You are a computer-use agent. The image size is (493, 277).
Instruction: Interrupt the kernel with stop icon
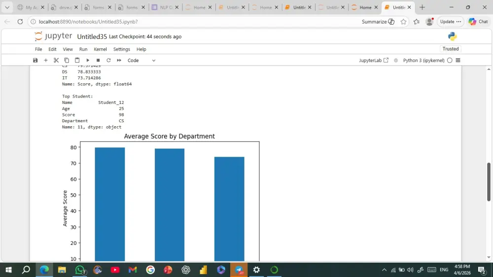pos(98,60)
